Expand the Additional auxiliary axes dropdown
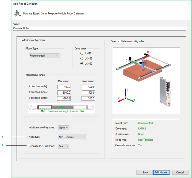192x178 pixels. 64,127
